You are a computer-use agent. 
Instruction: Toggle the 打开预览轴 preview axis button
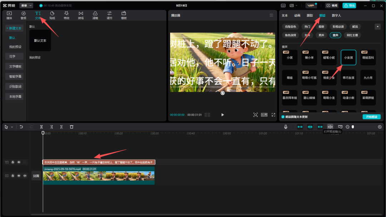click(330, 127)
